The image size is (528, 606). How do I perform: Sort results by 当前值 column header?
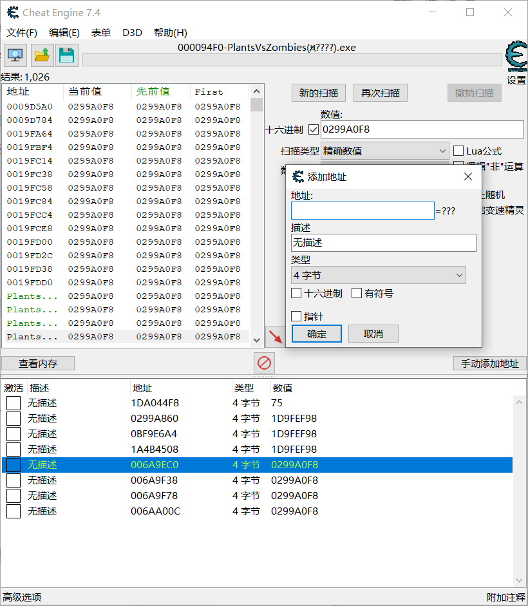click(x=97, y=91)
